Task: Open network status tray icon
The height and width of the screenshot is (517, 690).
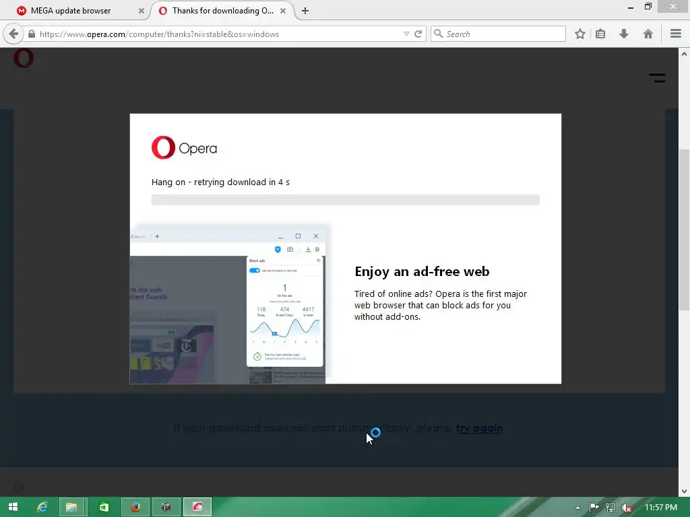Action: pos(610,508)
